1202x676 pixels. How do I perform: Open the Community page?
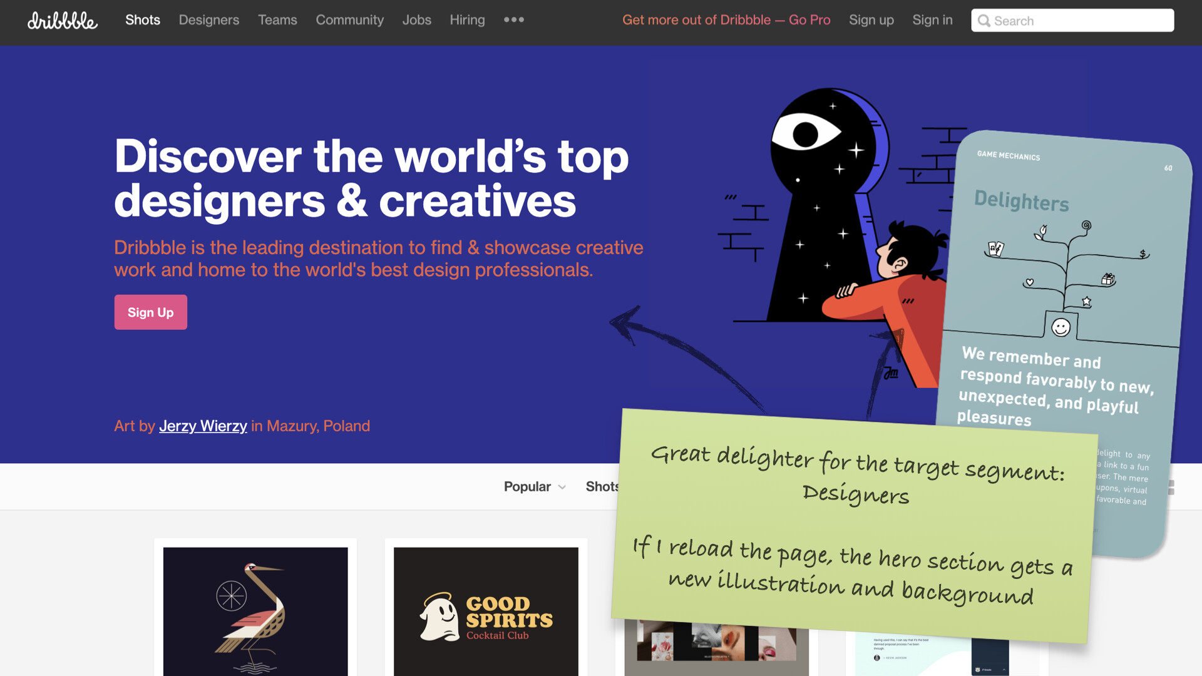tap(350, 20)
